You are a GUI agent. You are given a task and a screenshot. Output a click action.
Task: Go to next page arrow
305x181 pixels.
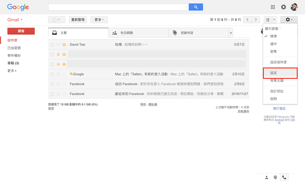(x=256, y=20)
